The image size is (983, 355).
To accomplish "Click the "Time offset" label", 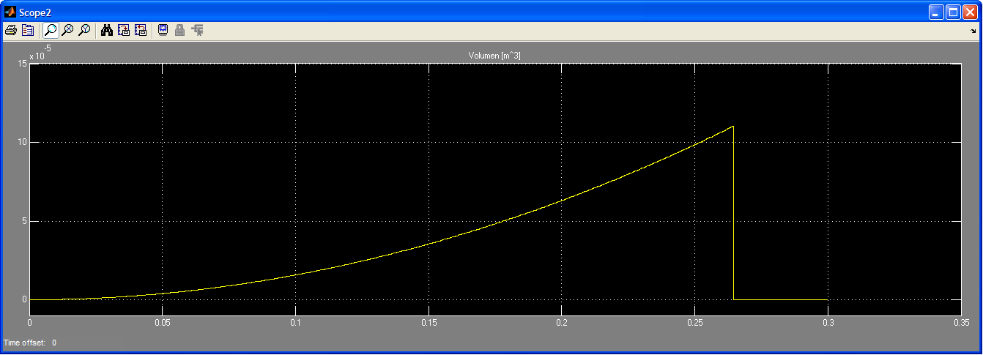I will click(24, 343).
